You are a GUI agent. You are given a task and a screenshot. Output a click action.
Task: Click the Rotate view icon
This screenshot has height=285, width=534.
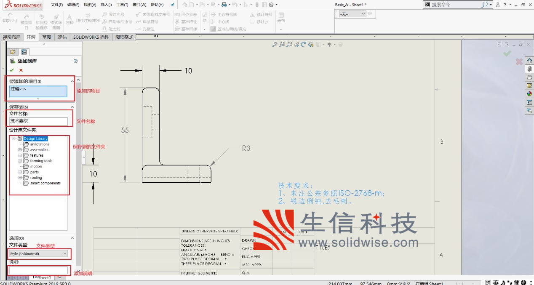pos(304,44)
